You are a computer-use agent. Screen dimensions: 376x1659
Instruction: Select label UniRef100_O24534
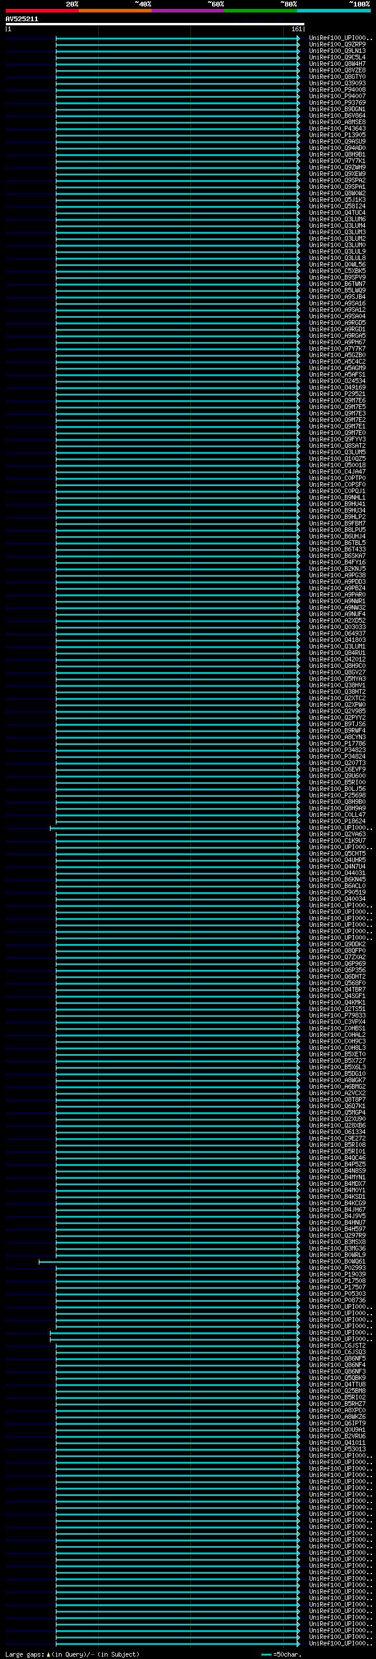[x=337, y=381]
